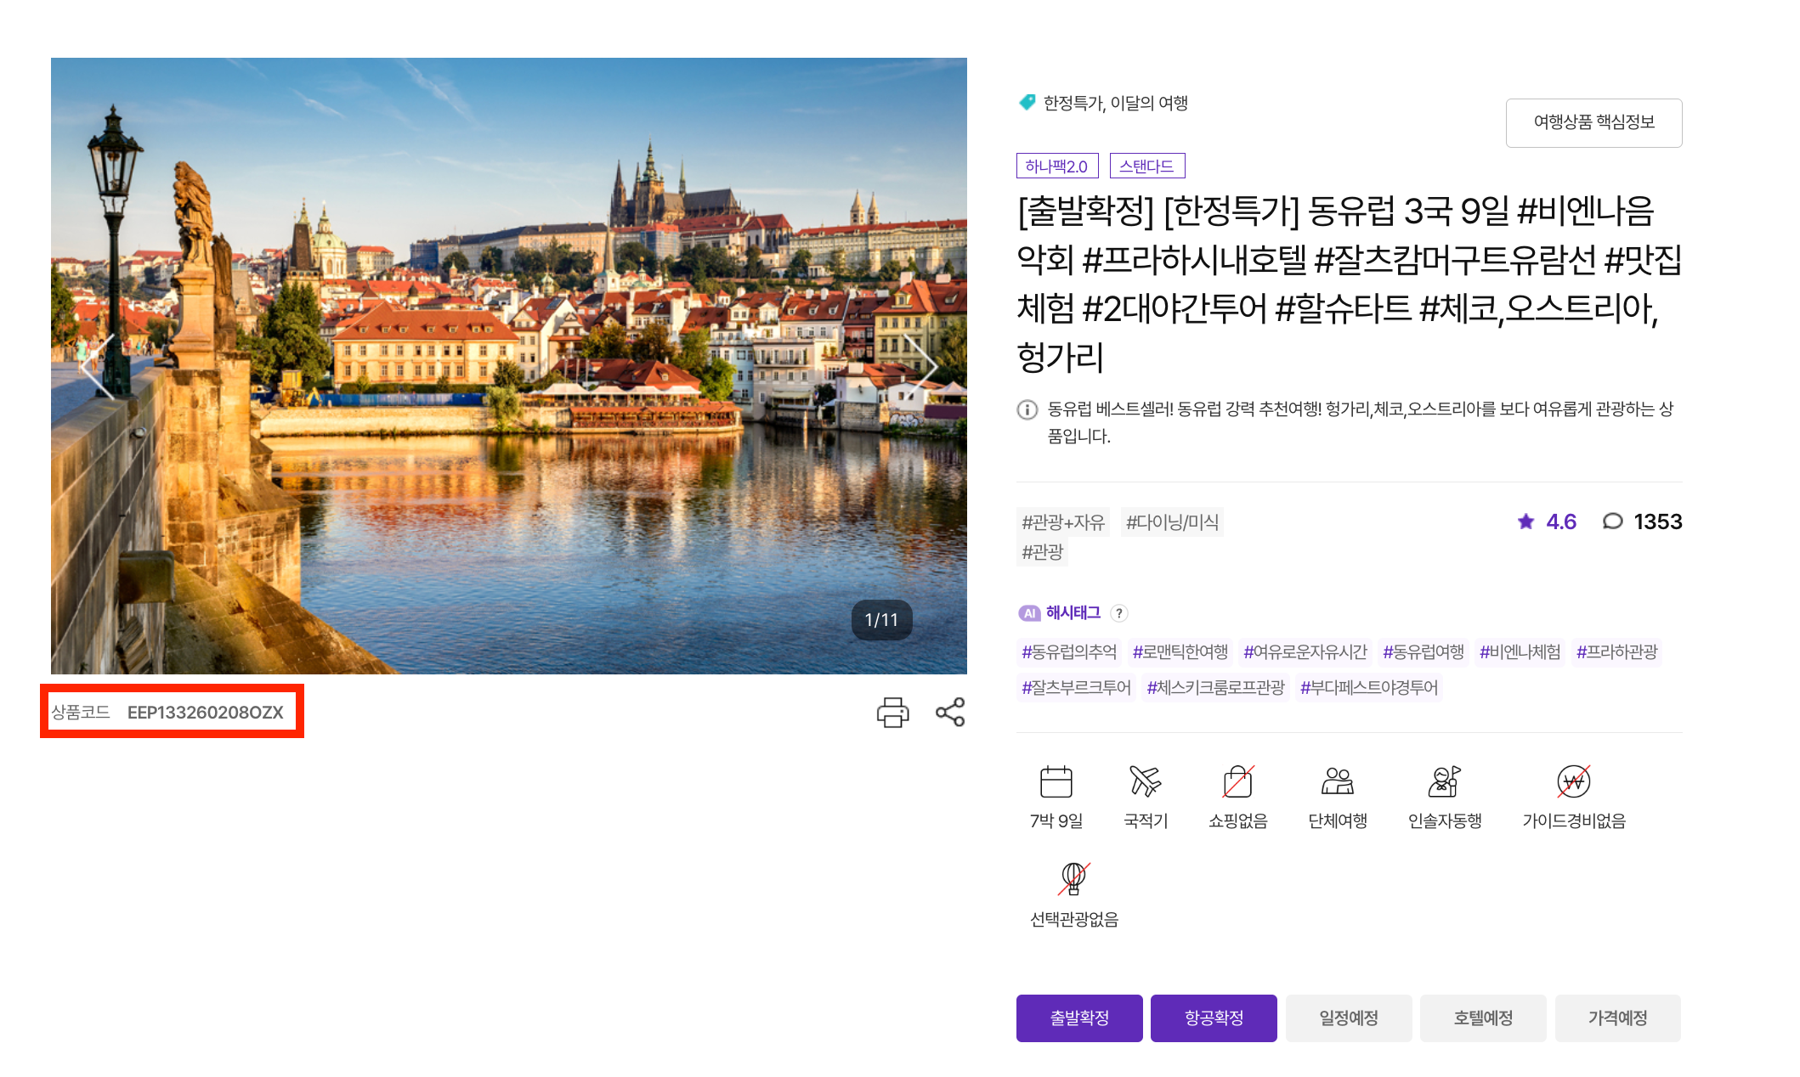Select the 일정예정 status tab
Image resolution: width=1800 pixels, height=1077 pixels.
point(1348,1018)
